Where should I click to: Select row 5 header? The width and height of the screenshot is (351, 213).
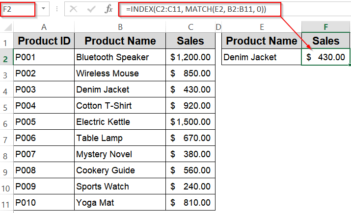(6, 106)
